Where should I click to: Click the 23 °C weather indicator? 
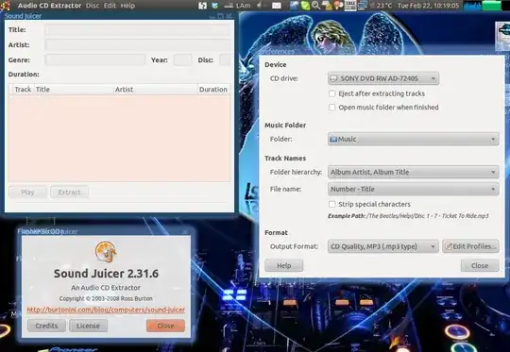(380, 6)
